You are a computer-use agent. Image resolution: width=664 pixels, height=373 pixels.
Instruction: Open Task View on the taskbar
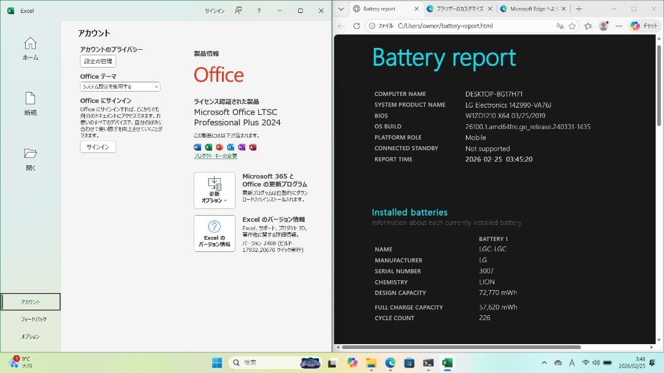[x=333, y=363]
